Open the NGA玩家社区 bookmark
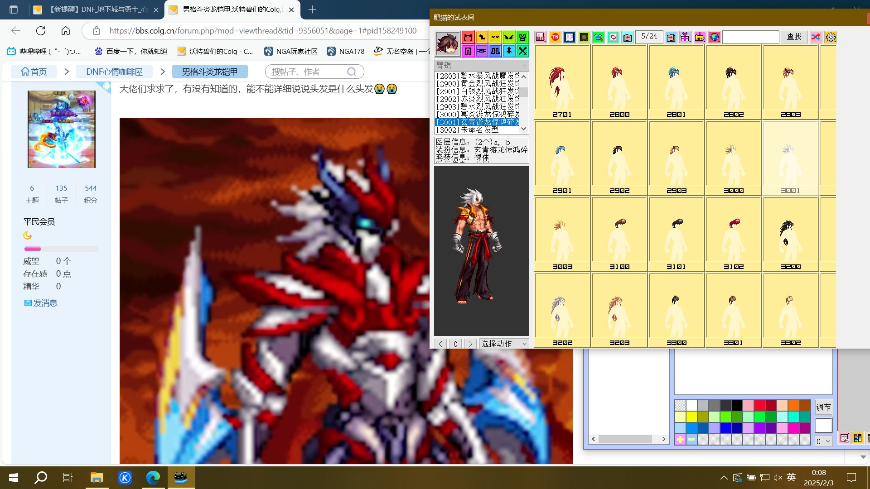The image size is (870, 489). (290, 52)
